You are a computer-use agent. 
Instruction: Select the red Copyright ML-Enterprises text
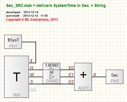pos(32,20)
